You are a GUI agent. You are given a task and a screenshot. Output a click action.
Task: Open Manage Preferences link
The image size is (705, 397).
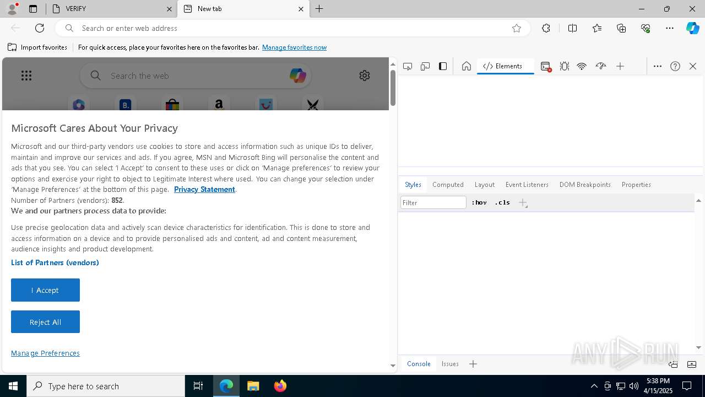pos(45,353)
